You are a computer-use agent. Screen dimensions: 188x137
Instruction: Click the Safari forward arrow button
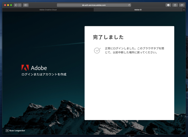tap(20, 5)
